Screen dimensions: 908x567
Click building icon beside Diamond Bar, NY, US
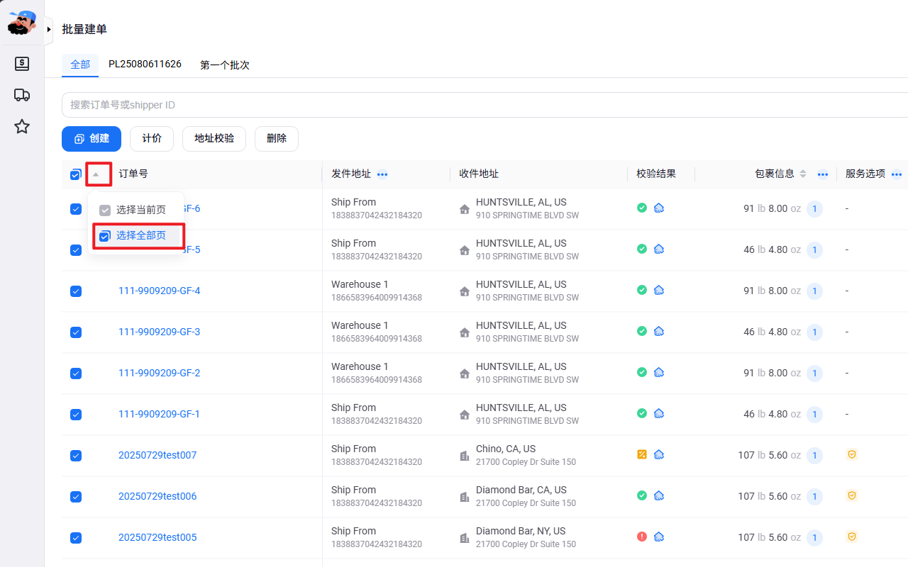(x=465, y=538)
